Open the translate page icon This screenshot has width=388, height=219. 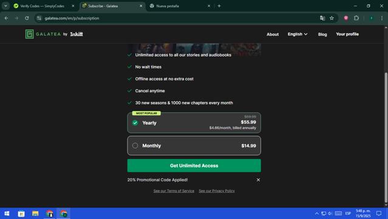pyautogui.click(x=322, y=18)
